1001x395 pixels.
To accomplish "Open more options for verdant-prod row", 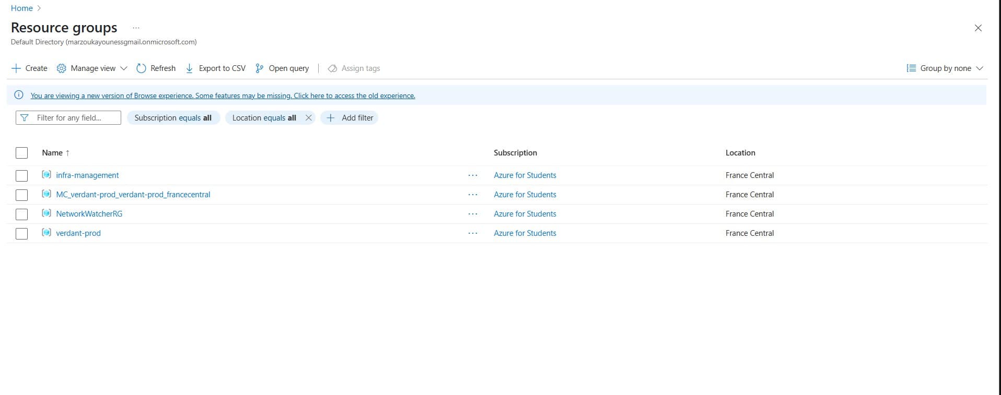I will [473, 233].
